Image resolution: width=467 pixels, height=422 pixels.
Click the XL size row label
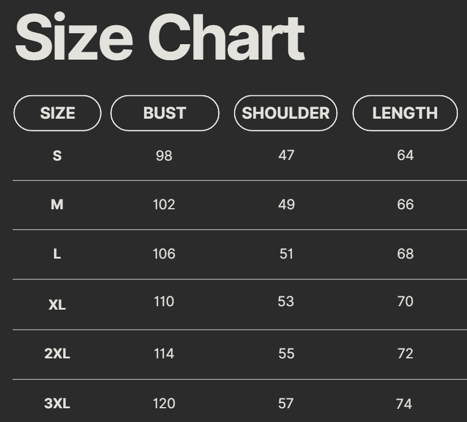(57, 304)
